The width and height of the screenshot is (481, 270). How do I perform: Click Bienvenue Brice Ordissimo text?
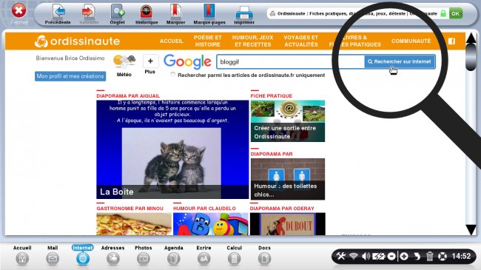point(70,58)
